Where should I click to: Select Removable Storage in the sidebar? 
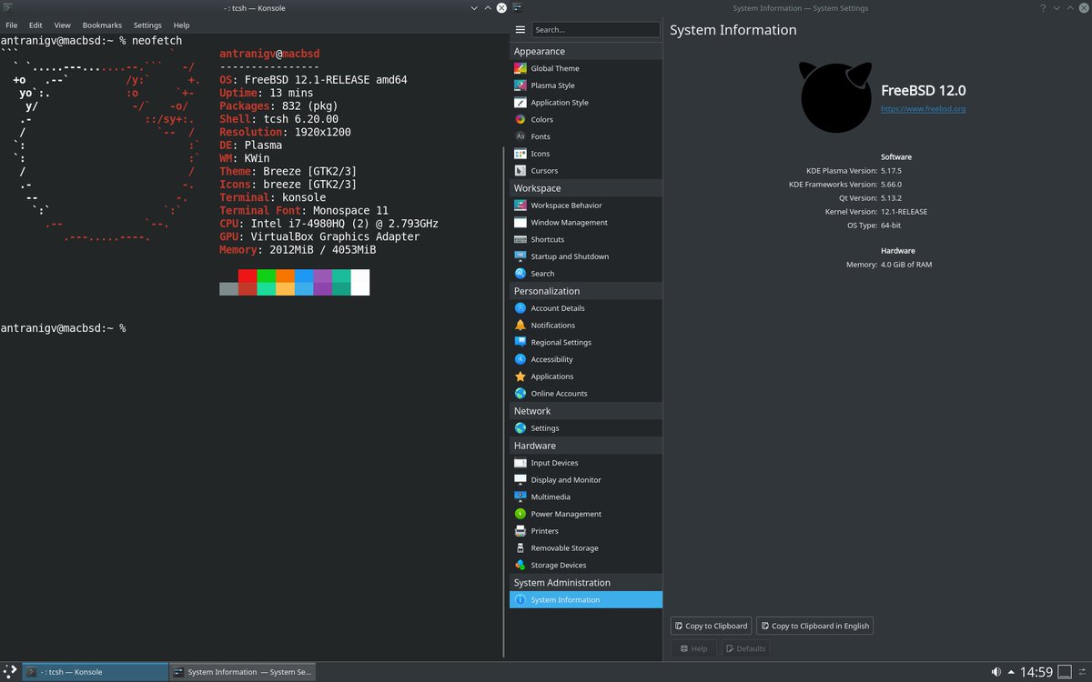click(x=586, y=548)
